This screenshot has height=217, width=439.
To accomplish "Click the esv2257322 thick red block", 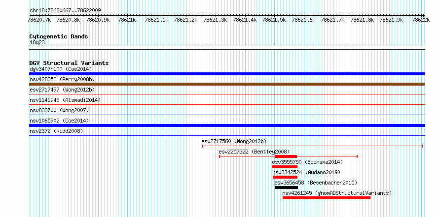I will pyautogui.click(x=286, y=156).
